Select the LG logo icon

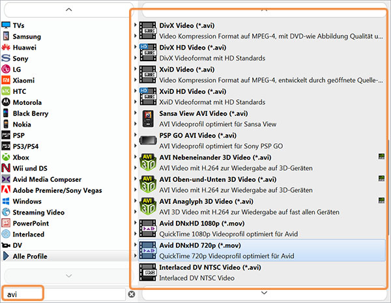[6, 69]
